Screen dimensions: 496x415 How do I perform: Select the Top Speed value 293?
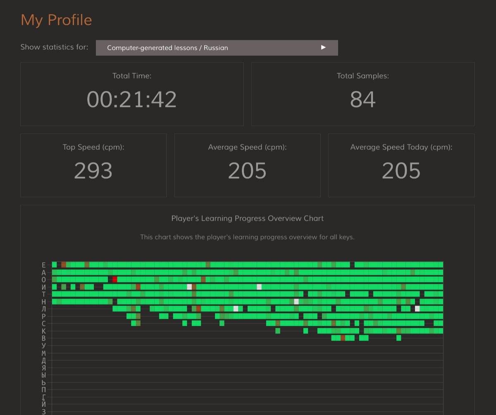(93, 171)
